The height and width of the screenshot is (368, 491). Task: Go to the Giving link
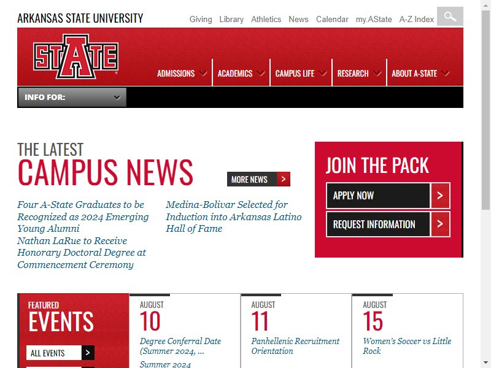[201, 20]
